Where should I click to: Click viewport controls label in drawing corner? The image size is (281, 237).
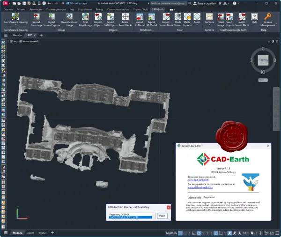click(23, 41)
